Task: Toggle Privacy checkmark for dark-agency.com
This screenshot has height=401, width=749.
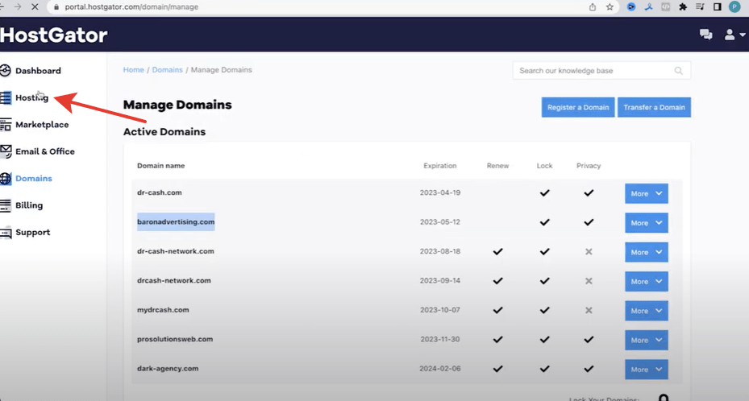Action: pos(589,369)
